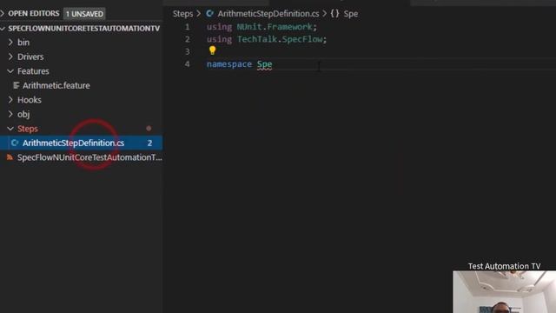Click the Hooks folder label
This screenshot has height=313, width=556.
click(30, 100)
